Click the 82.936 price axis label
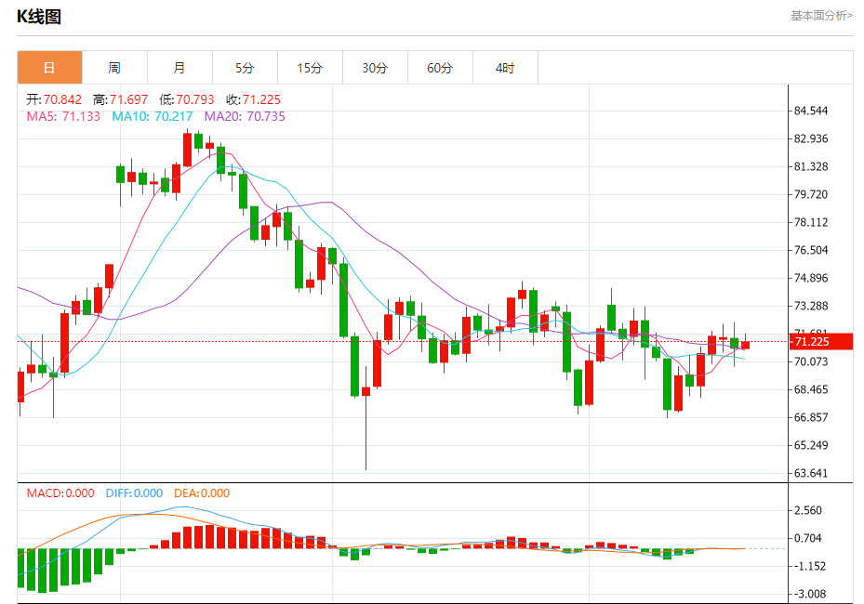The image size is (864, 604). click(811, 138)
